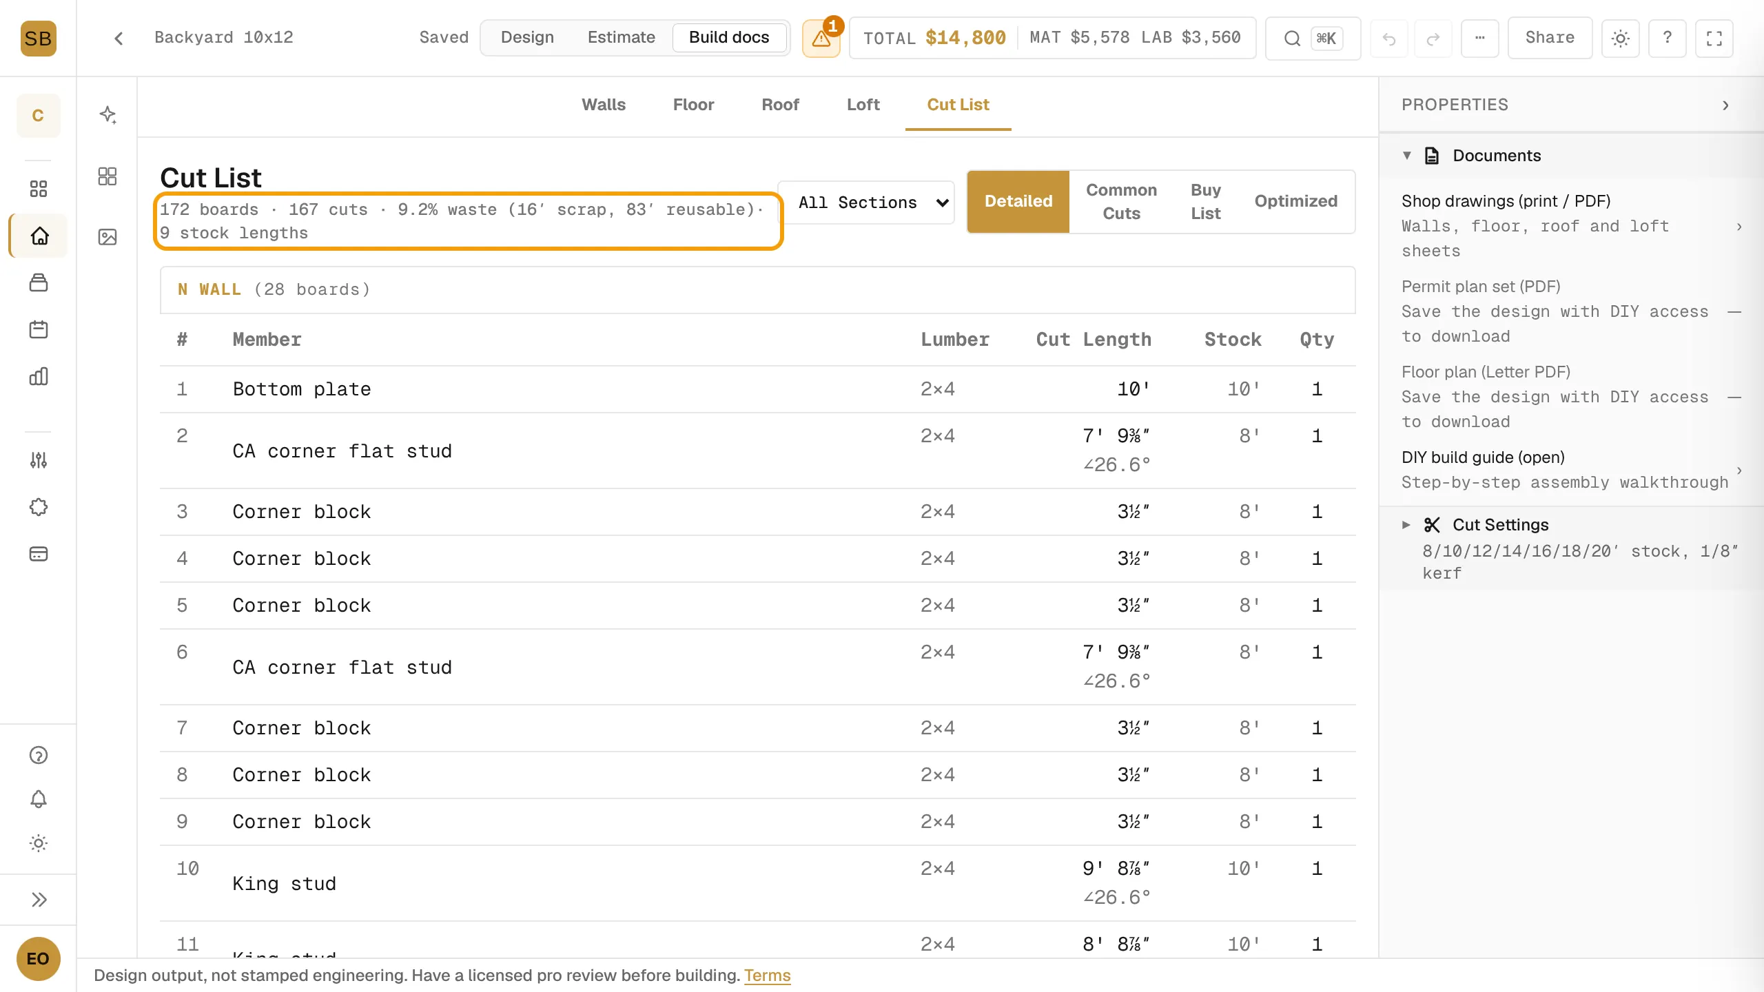Collapse the Properties panel chevron
The height and width of the screenshot is (992, 1764).
[1725, 105]
